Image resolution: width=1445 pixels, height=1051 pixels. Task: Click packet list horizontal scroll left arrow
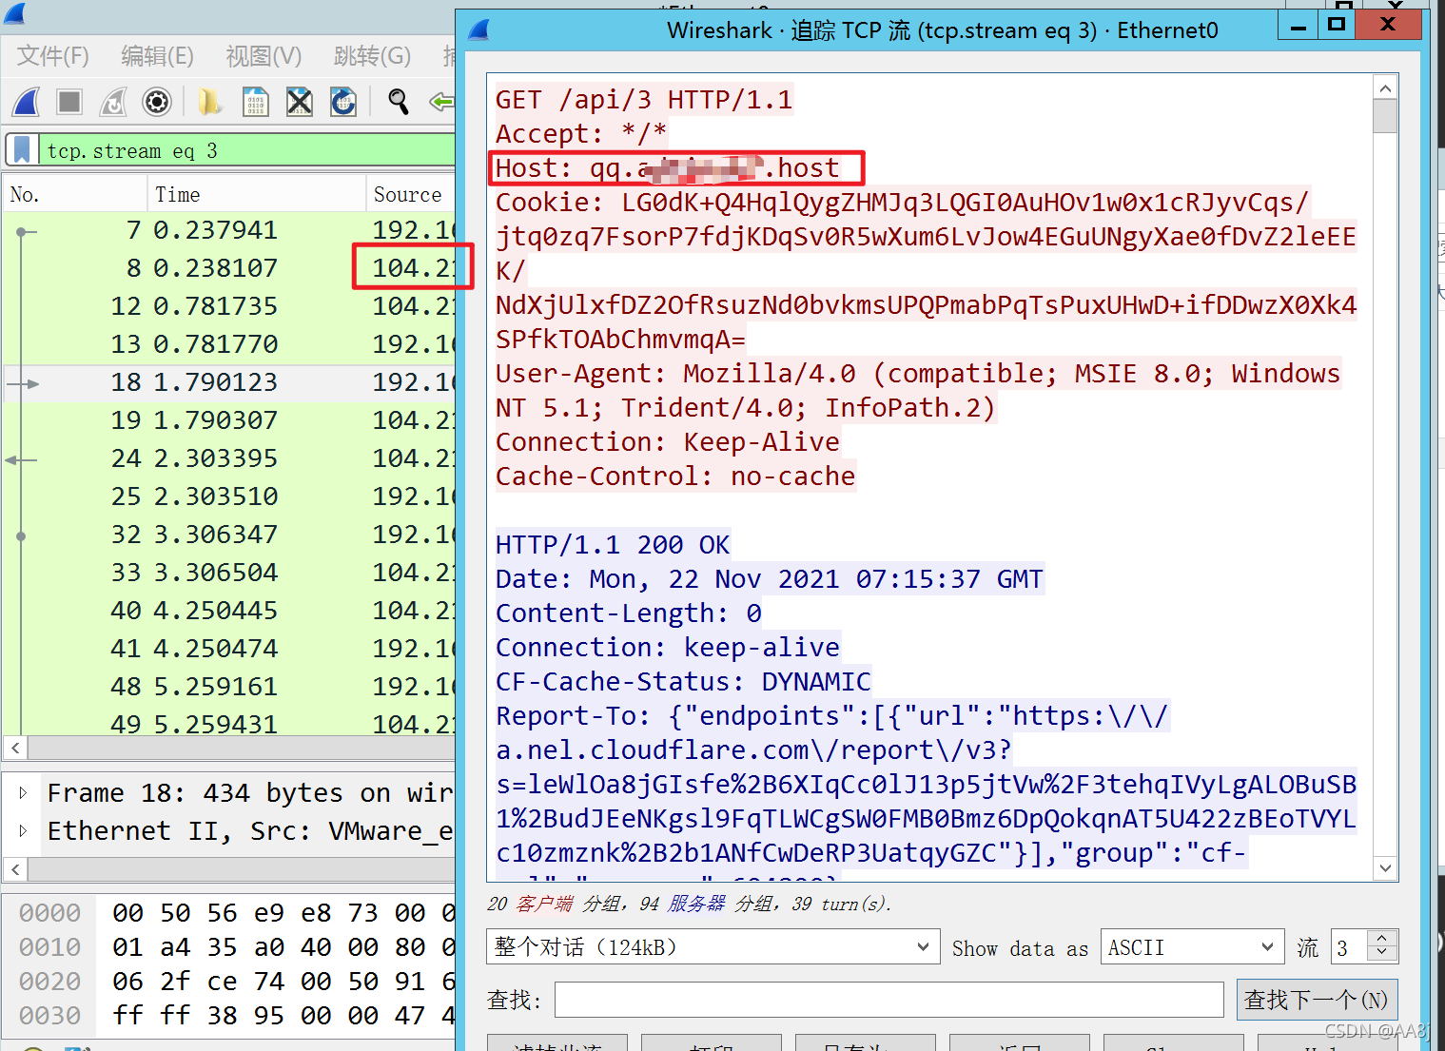point(15,748)
